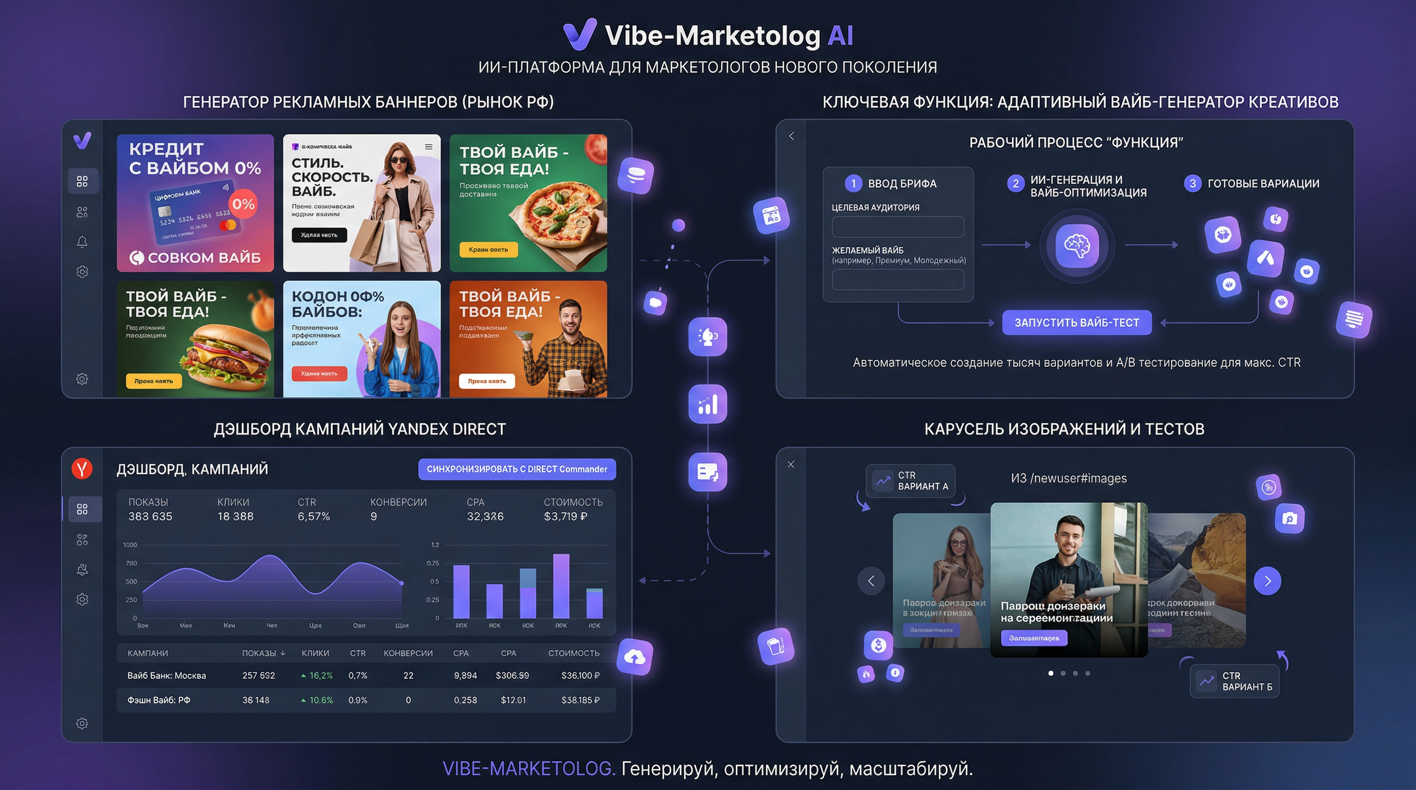This screenshot has width=1416, height=790.
Task: Click the dollar coin icon below carousel
Action: coord(878,645)
